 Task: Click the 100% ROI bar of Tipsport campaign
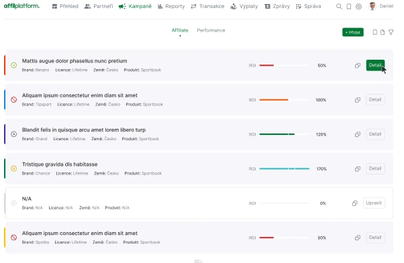(284, 100)
